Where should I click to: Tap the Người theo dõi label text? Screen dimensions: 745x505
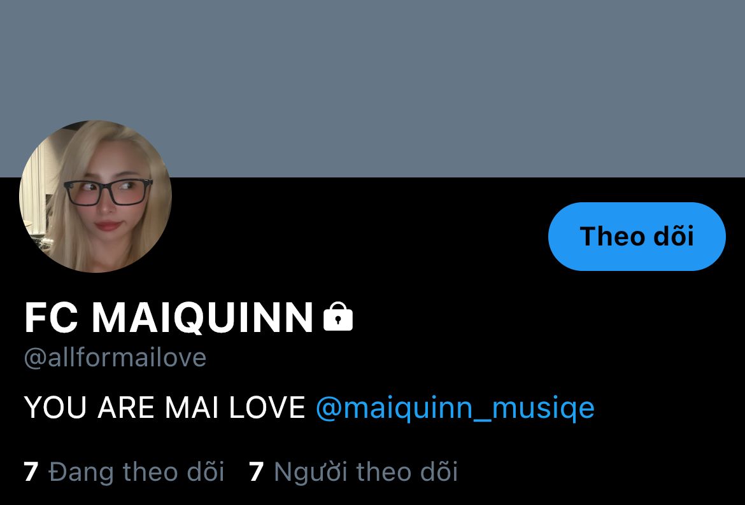coord(366,472)
